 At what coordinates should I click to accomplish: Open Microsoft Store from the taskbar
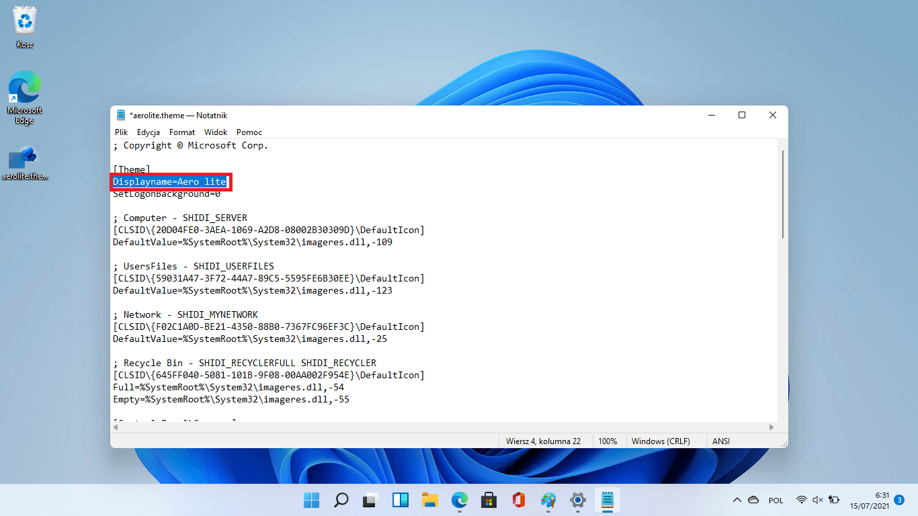coord(489,500)
